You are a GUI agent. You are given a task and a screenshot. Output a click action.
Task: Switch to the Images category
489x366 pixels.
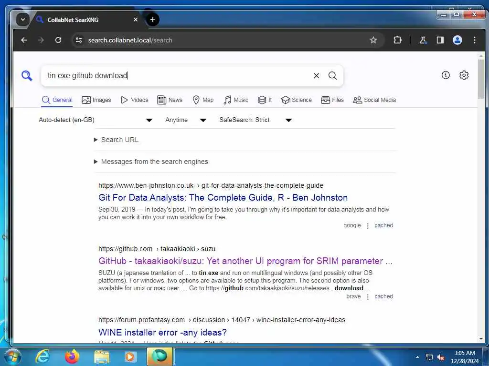[96, 100]
